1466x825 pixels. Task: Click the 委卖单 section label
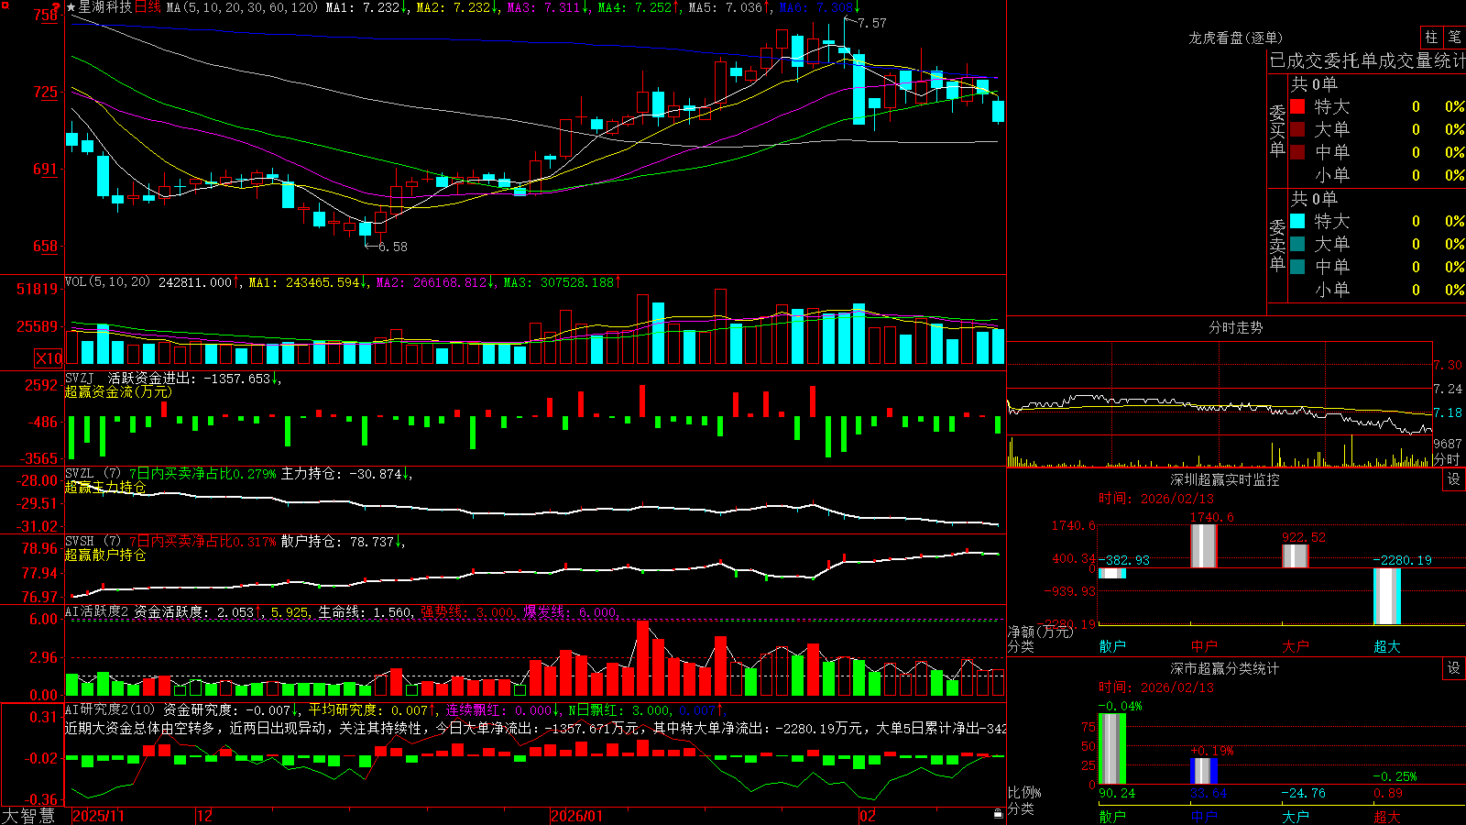pos(1277,245)
